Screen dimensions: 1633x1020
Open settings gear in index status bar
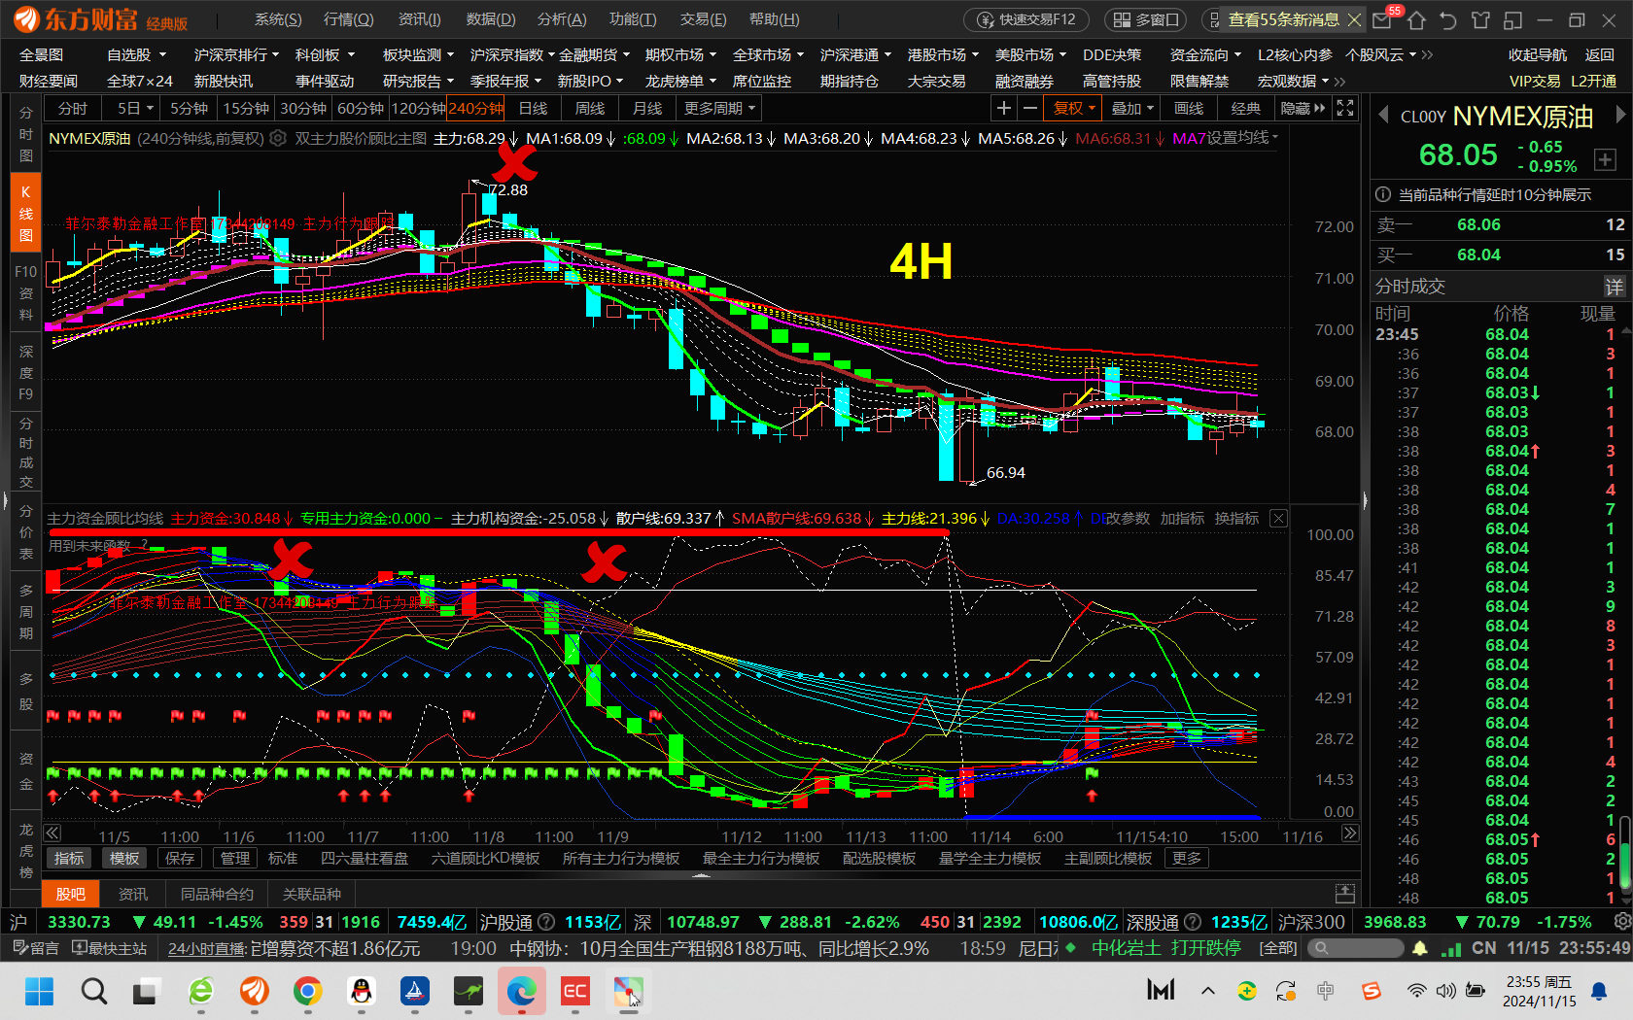pos(1621,921)
